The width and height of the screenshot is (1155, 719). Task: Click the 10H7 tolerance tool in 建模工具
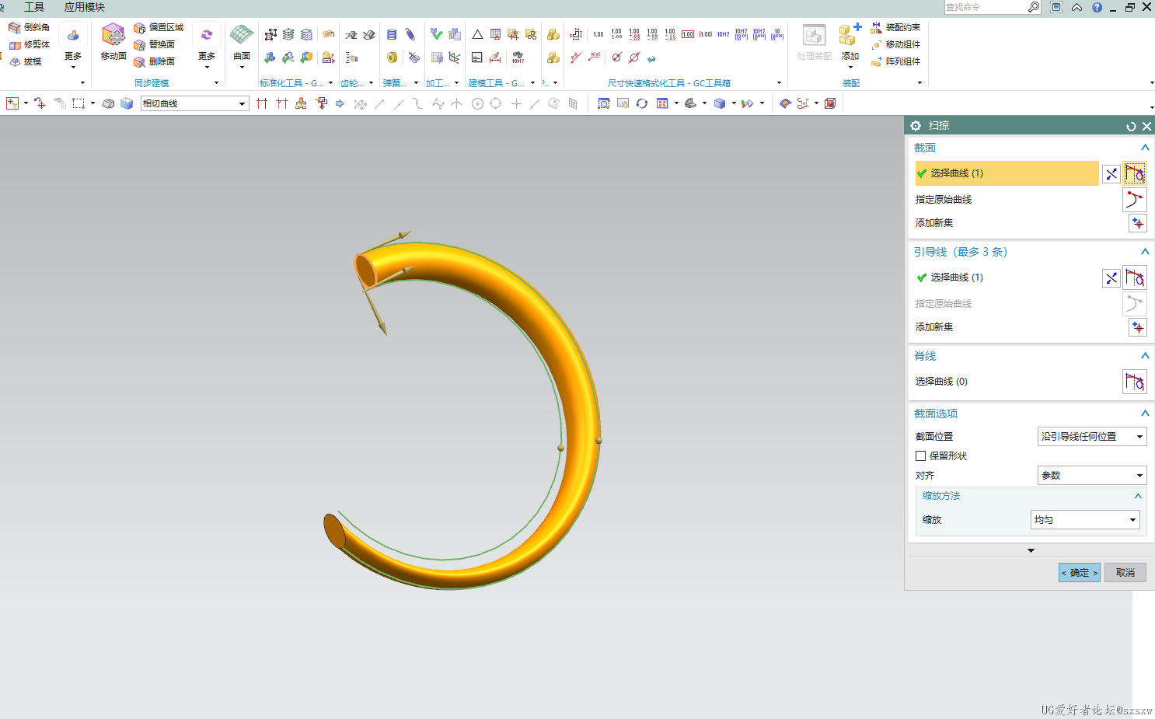pos(518,58)
